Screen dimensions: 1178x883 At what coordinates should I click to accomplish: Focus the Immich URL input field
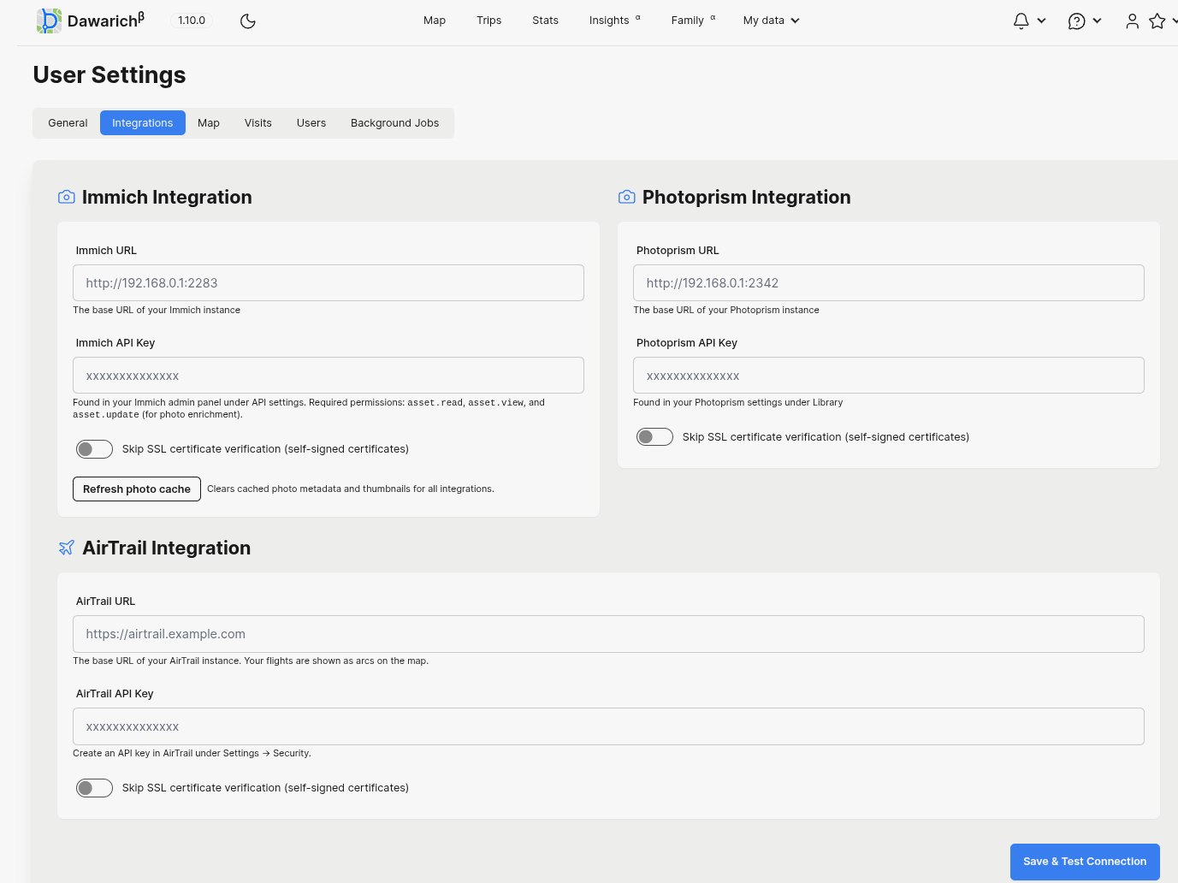click(329, 283)
